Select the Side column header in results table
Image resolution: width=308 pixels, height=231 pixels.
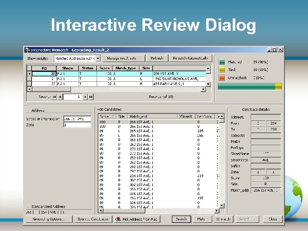coord(146,68)
